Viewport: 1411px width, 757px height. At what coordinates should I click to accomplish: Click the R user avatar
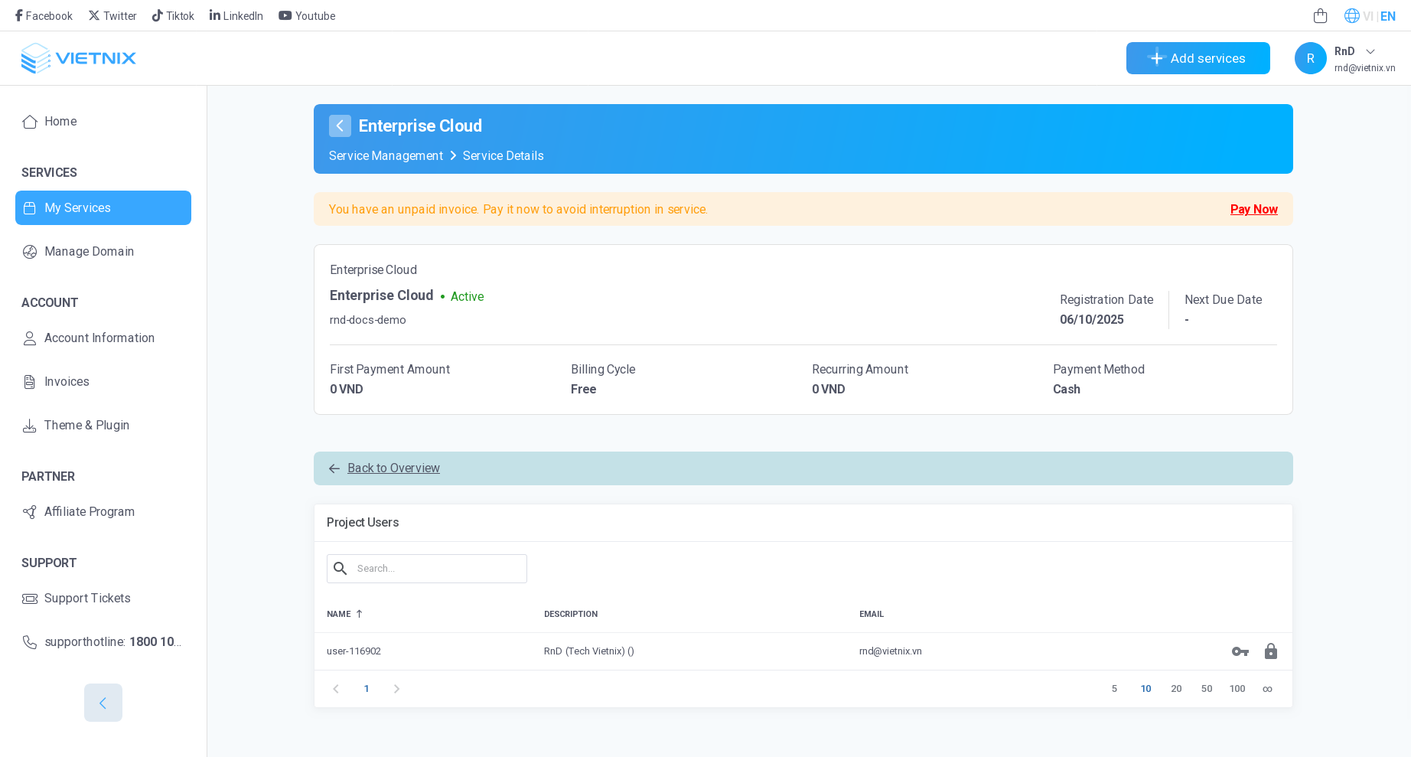1310,58
